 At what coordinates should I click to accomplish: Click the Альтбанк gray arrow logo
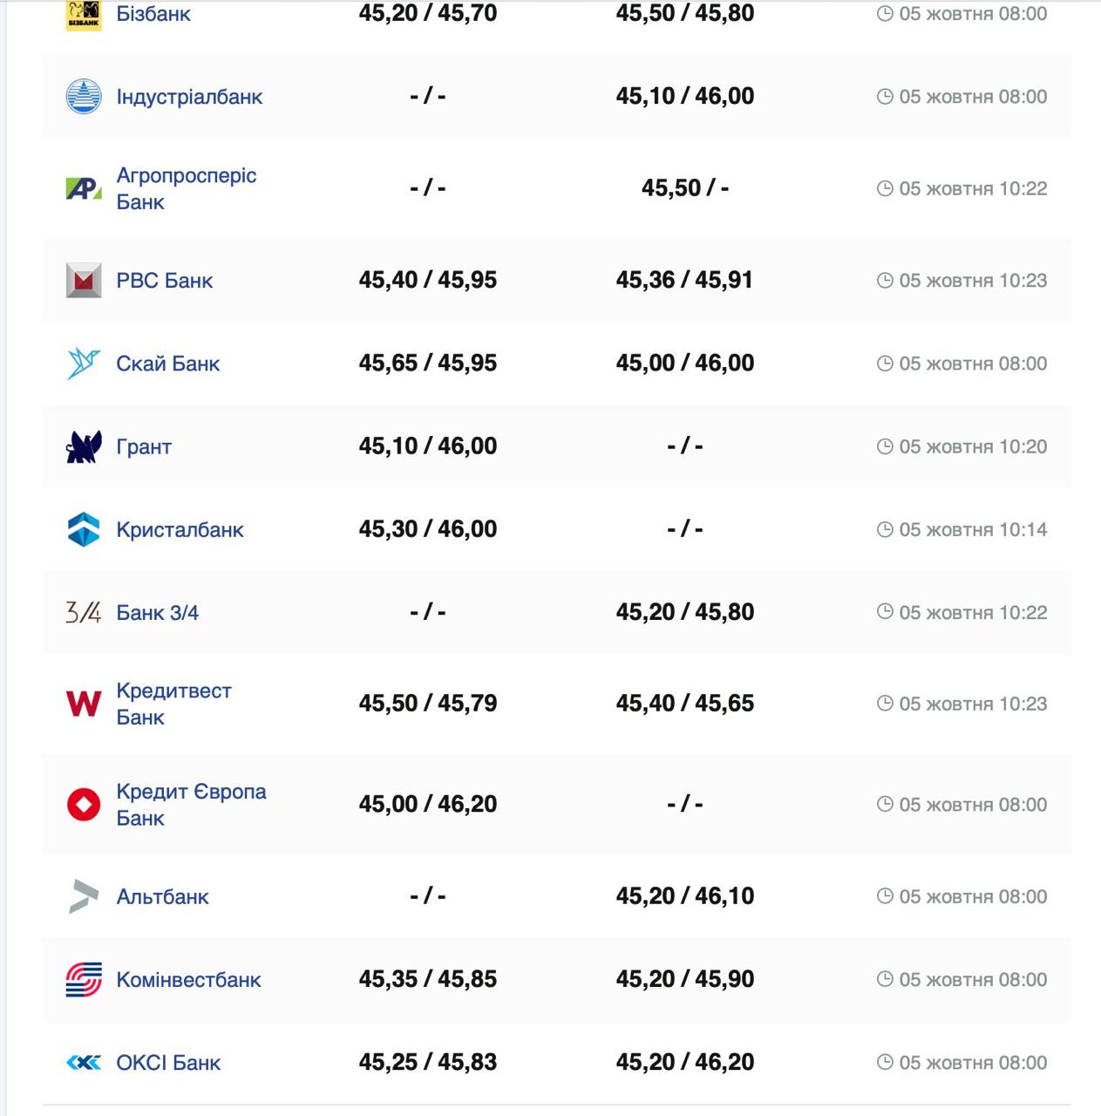[x=84, y=896]
